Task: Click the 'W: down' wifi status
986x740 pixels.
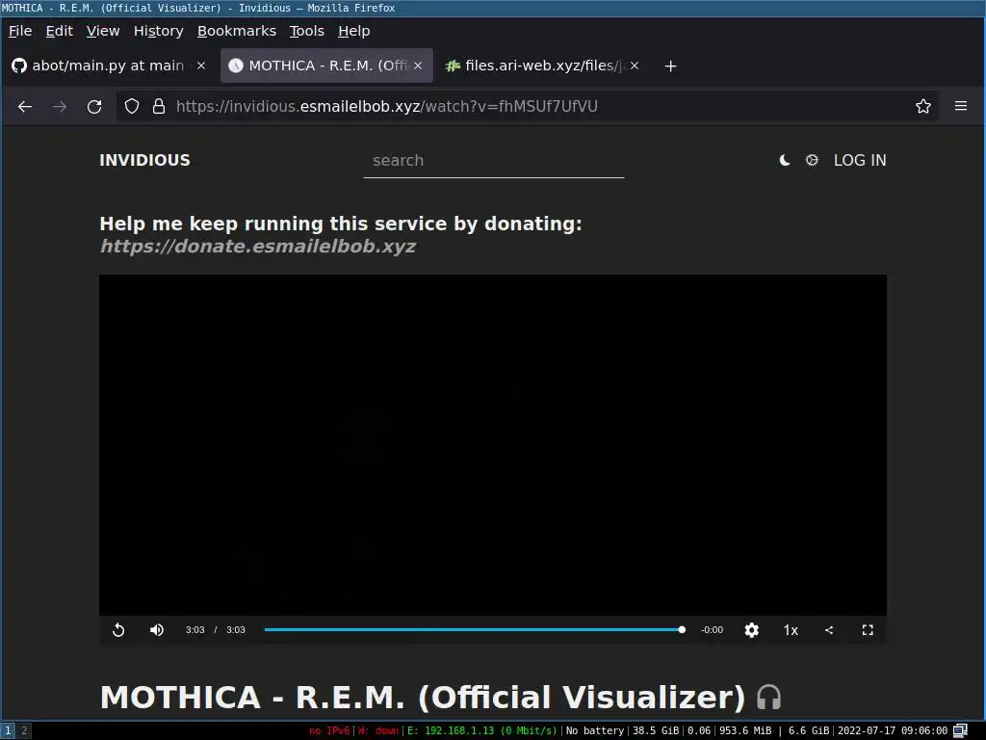Action: (377, 730)
